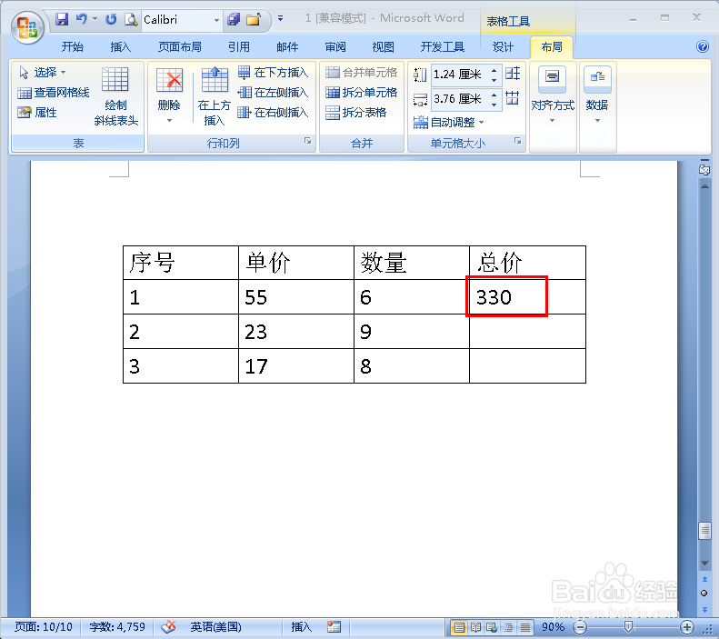This screenshot has width=719, height=639.
Task: Open print preview from quick access
Action: pyautogui.click(x=131, y=19)
